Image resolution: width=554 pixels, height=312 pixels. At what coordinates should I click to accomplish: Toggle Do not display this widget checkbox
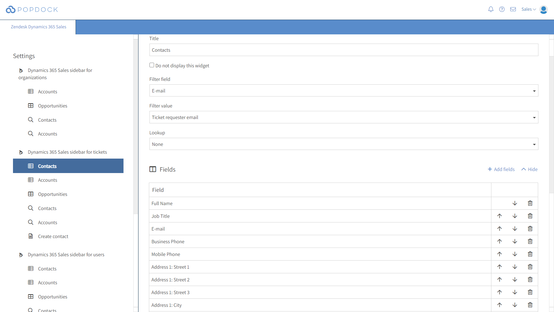(x=152, y=65)
